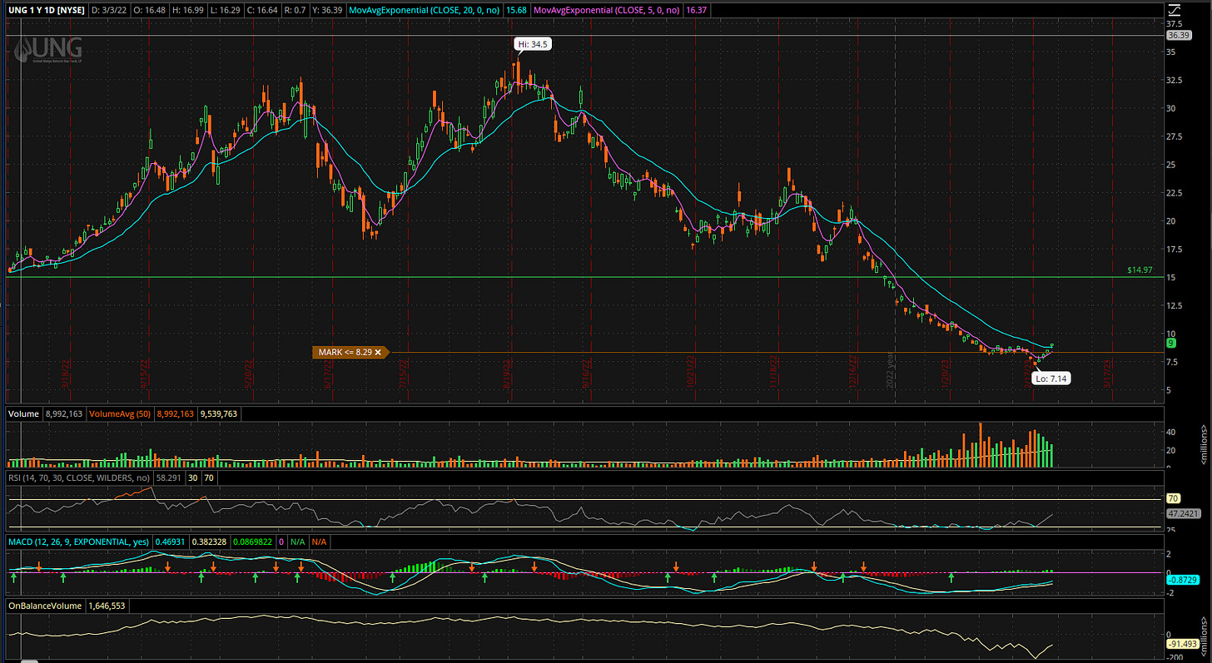Click the 12.5 price axis tick
The height and width of the screenshot is (663, 1212).
pyautogui.click(x=1175, y=305)
